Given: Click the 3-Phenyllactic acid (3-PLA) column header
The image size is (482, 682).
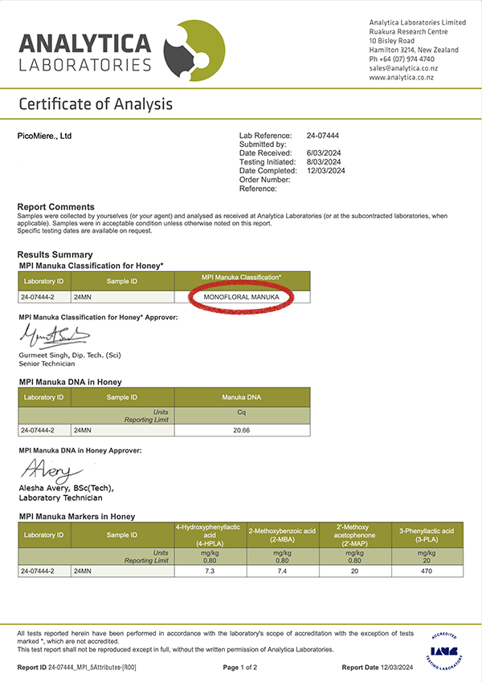Looking at the screenshot, I should (427, 535).
